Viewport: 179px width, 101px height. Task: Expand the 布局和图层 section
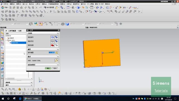point(58,65)
